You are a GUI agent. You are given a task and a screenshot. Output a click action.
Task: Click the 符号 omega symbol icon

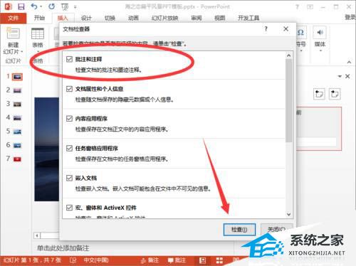point(300,33)
